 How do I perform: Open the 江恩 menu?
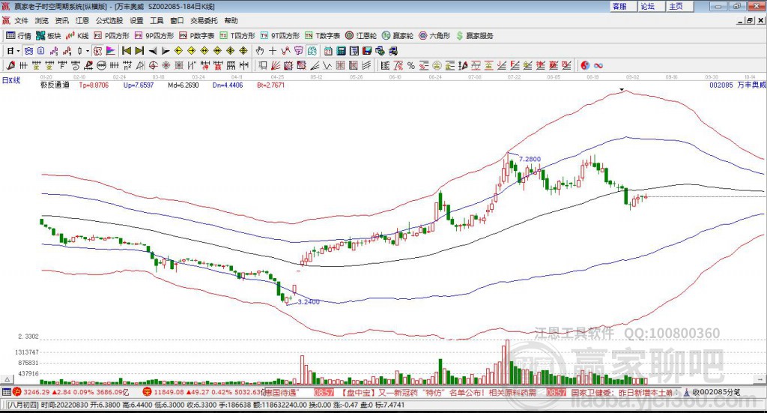click(x=82, y=20)
